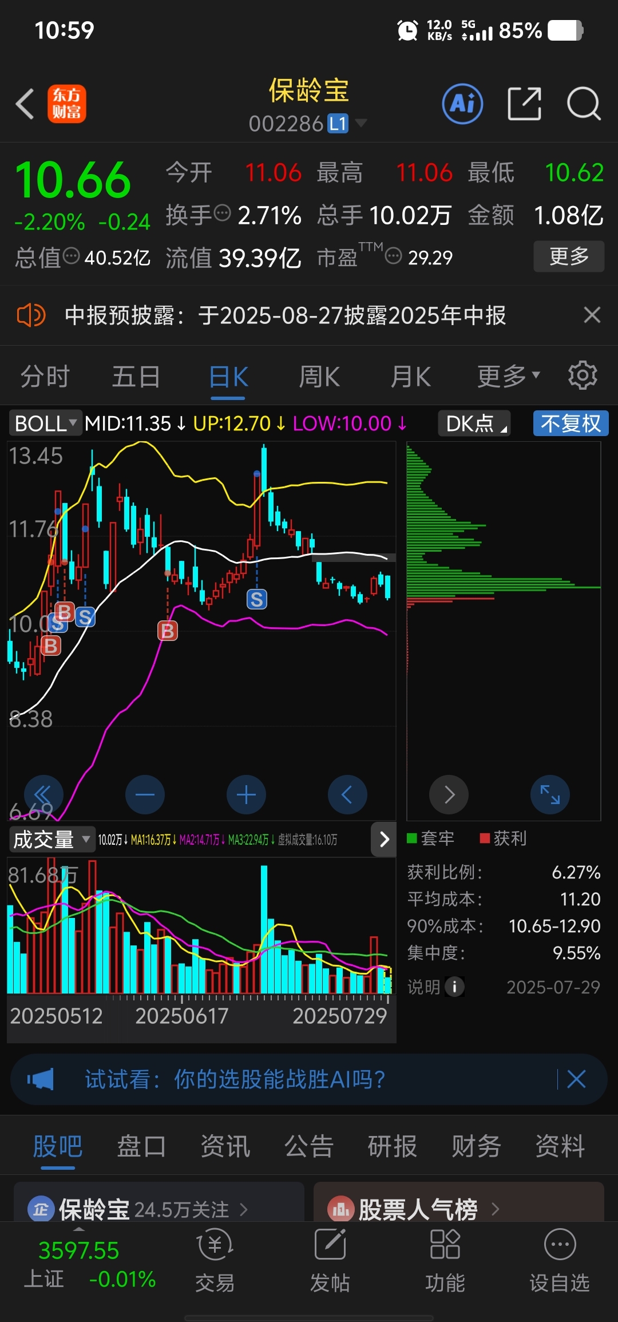Open the 股吧 tab
Image resolution: width=618 pixels, height=1322 pixels.
tap(58, 1146)
